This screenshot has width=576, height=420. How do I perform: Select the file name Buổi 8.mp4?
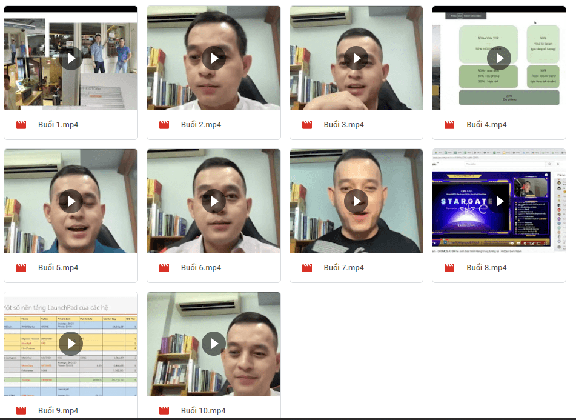click(486, 267)
